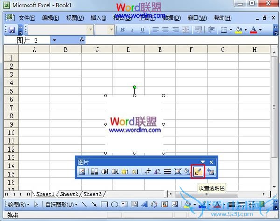Click the Increase Indent icon
Image resolution: width=280 pixels, height=221 pixels.
(211, 30)
